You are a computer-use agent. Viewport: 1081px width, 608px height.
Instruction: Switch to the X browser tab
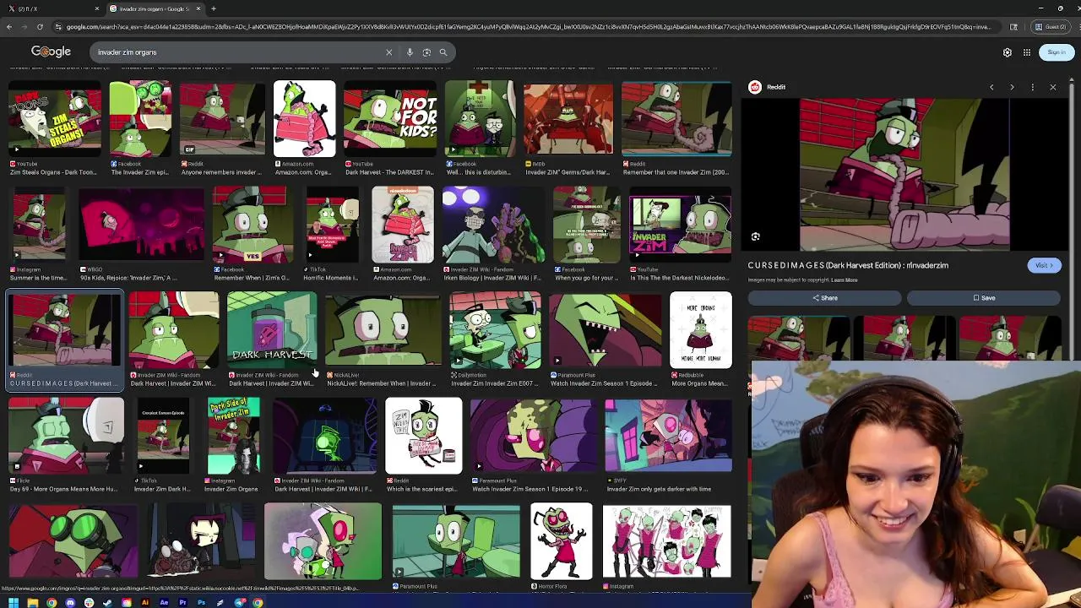click(51, 8)
